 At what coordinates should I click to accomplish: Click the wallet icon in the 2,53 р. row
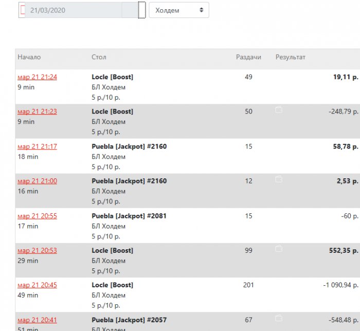click(x=279, y=179)
